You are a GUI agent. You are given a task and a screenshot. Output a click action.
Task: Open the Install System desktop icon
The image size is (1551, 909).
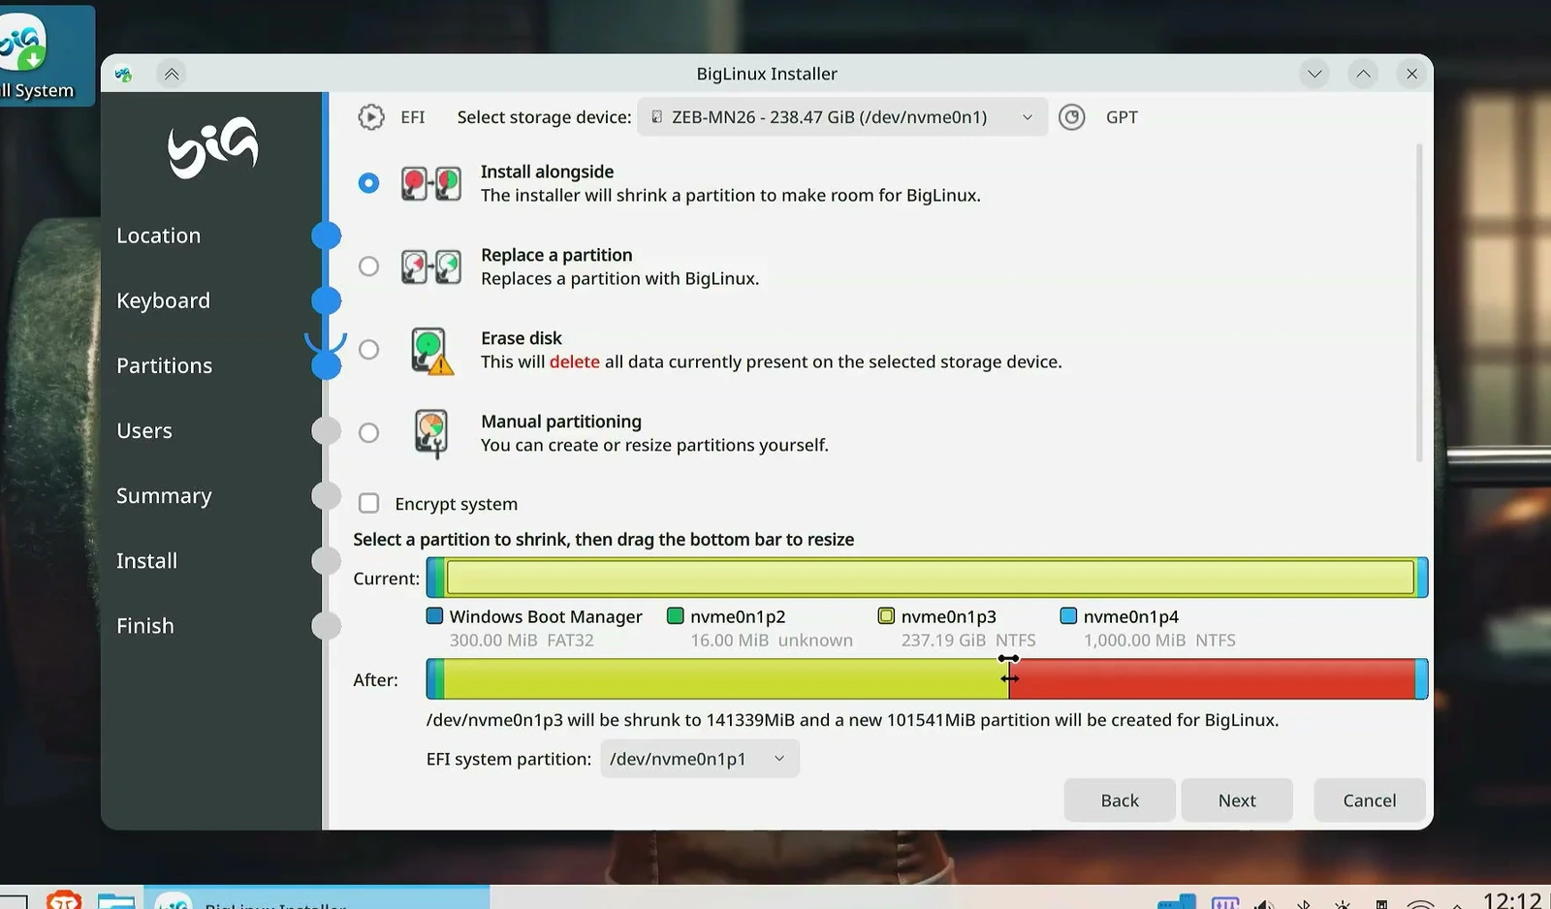[37, 55]
